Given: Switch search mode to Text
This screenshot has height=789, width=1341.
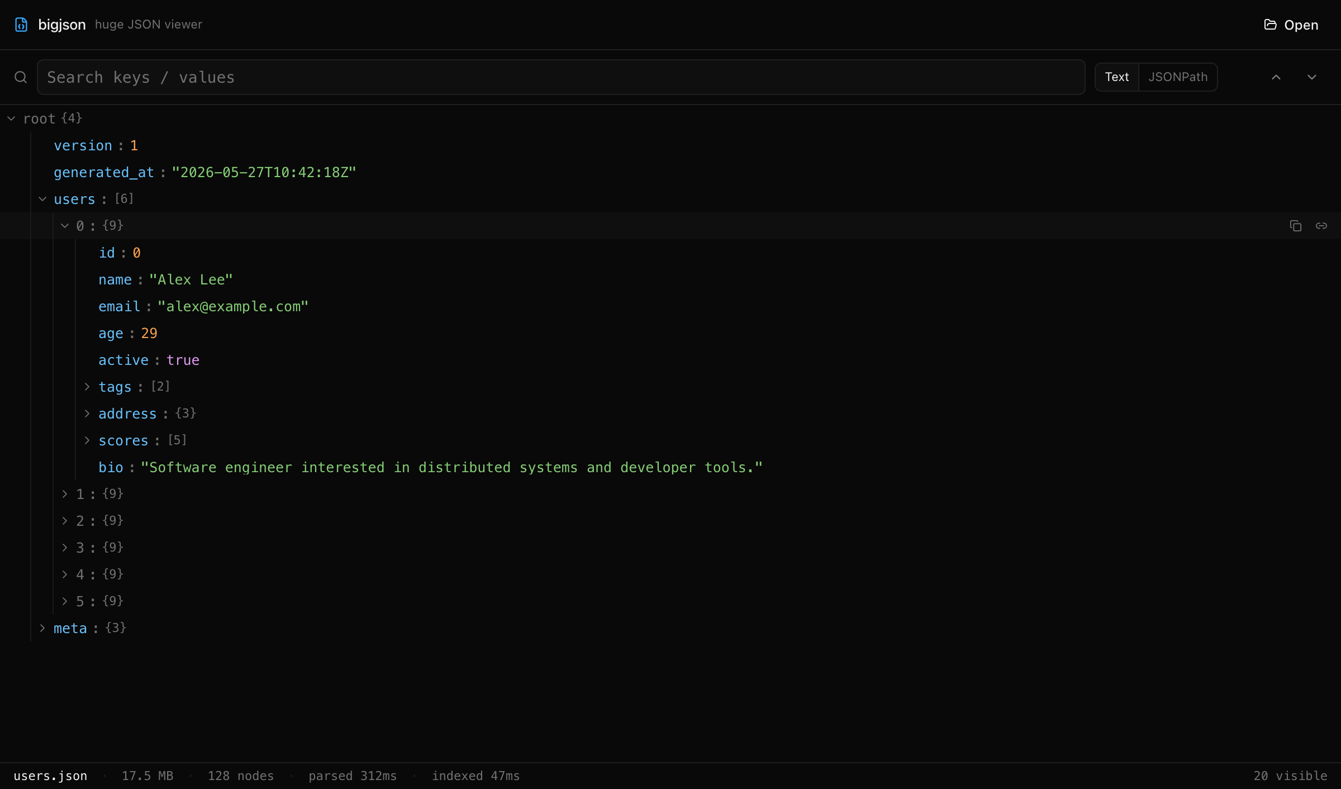Looking at the screenshot, I should pos(1117,77).
